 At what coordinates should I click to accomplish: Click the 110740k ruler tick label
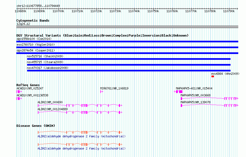(x=134, y=11)
